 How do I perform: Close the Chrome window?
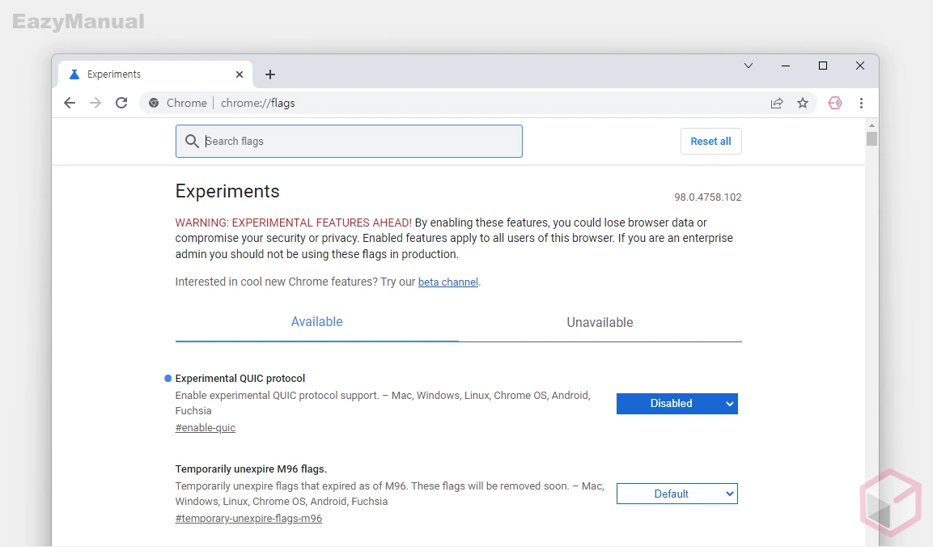860,66
